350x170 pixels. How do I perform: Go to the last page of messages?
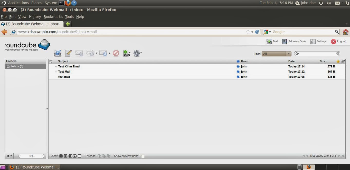(343, 156)
